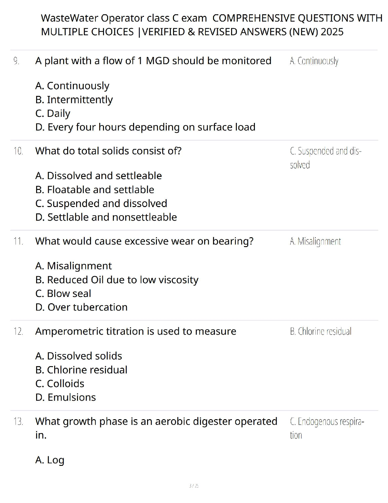This screenshot has height=503, width=388.
Task: Choose 'B. Floatable and settlable'
Action: coord(94,190)
